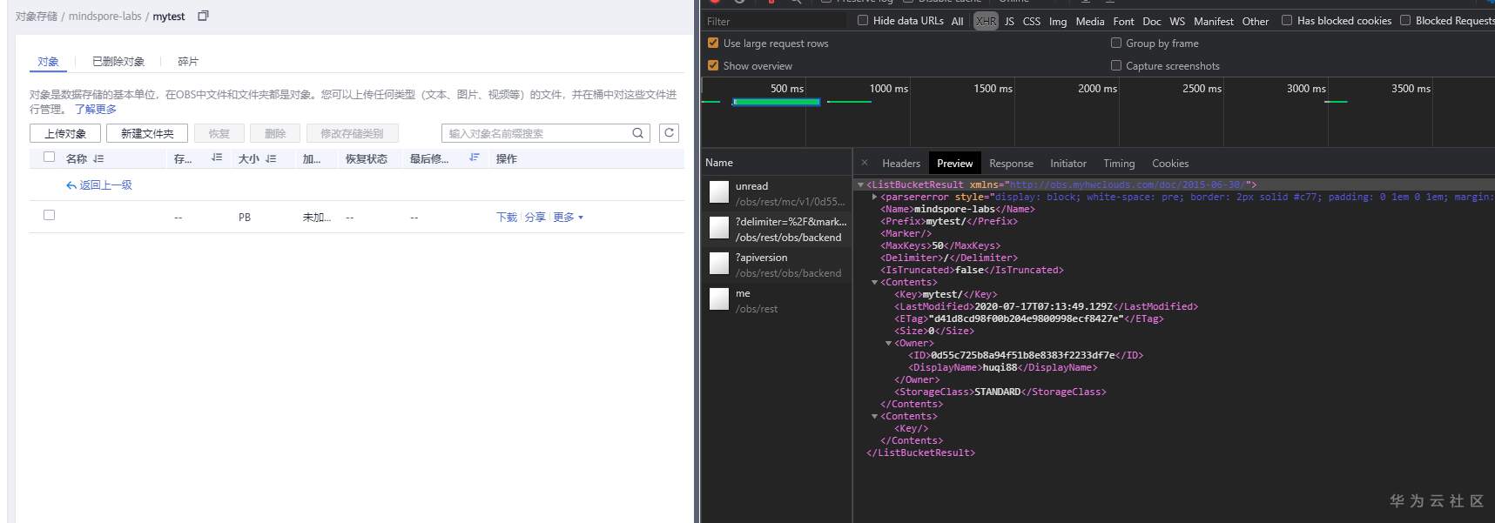
Task: Open the Cookies tab
Action: (x=1170, y=163)
